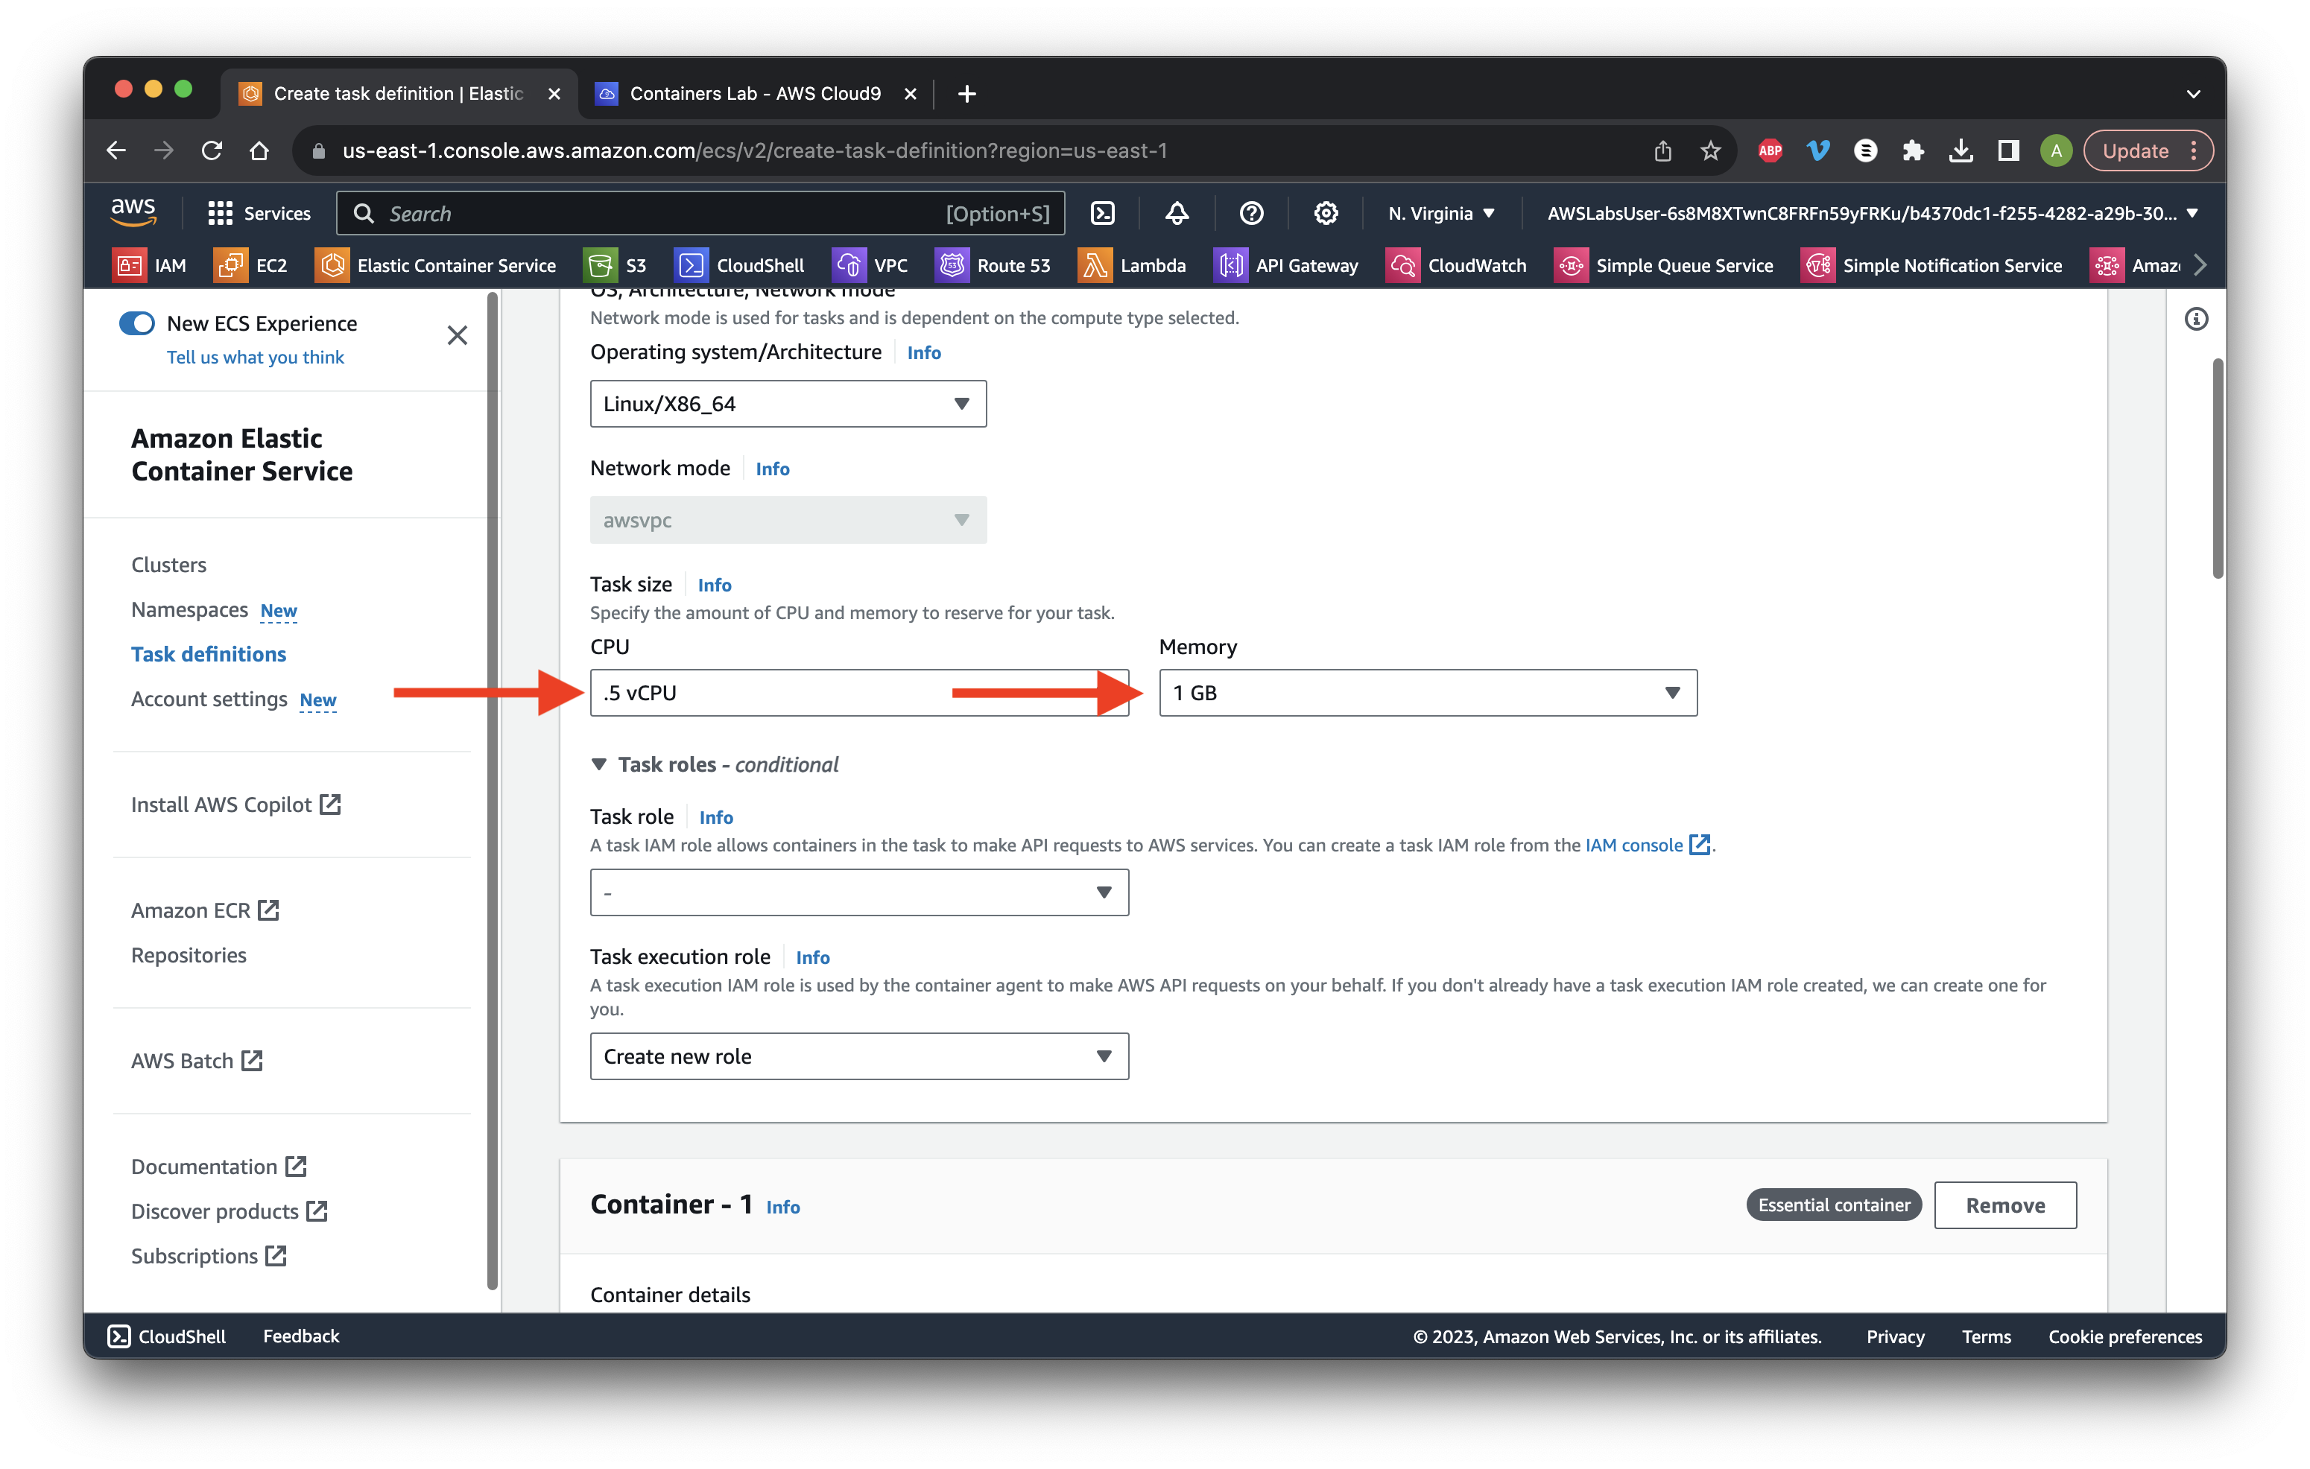Reload the browser page
Screen dimensions: 2310x1469
click(212, 150)
